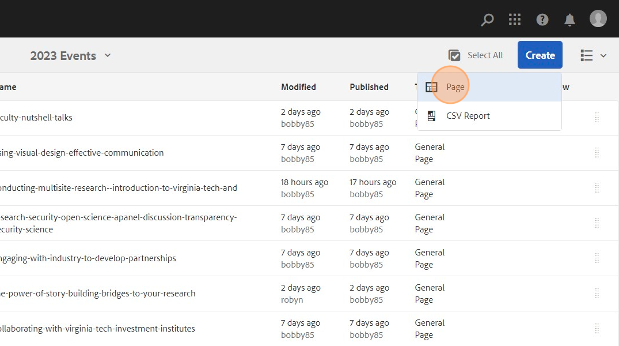Open the user profile avatar
Viewport: 619px width, 346px height.
598,18
